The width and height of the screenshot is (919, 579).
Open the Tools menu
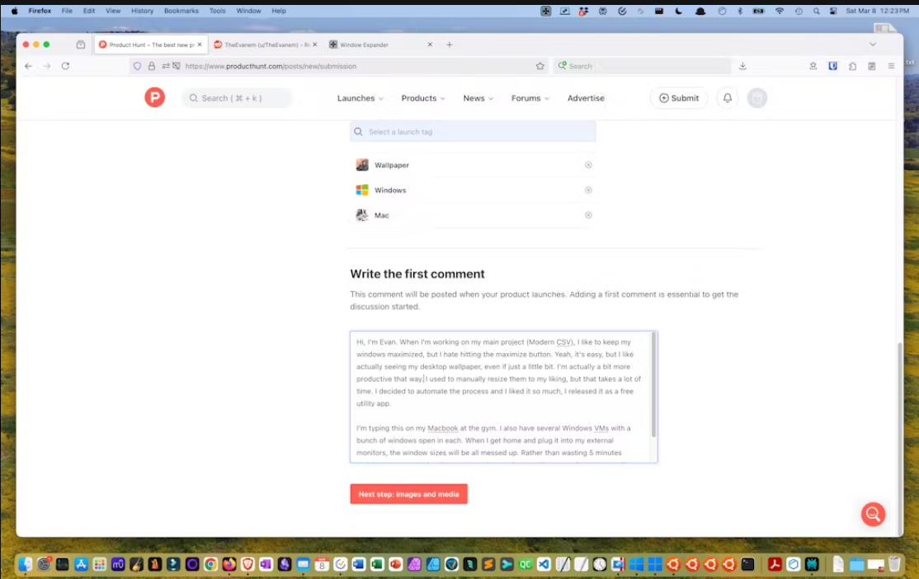tap(218, 11)
